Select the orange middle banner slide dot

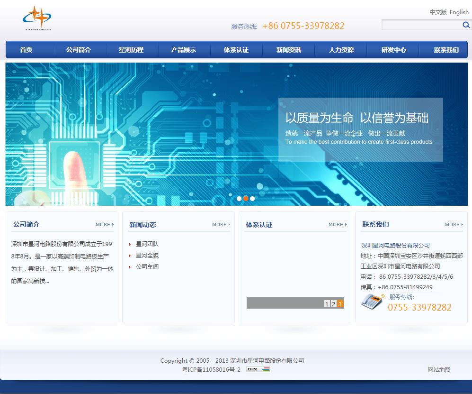click(x=246, y=199)
